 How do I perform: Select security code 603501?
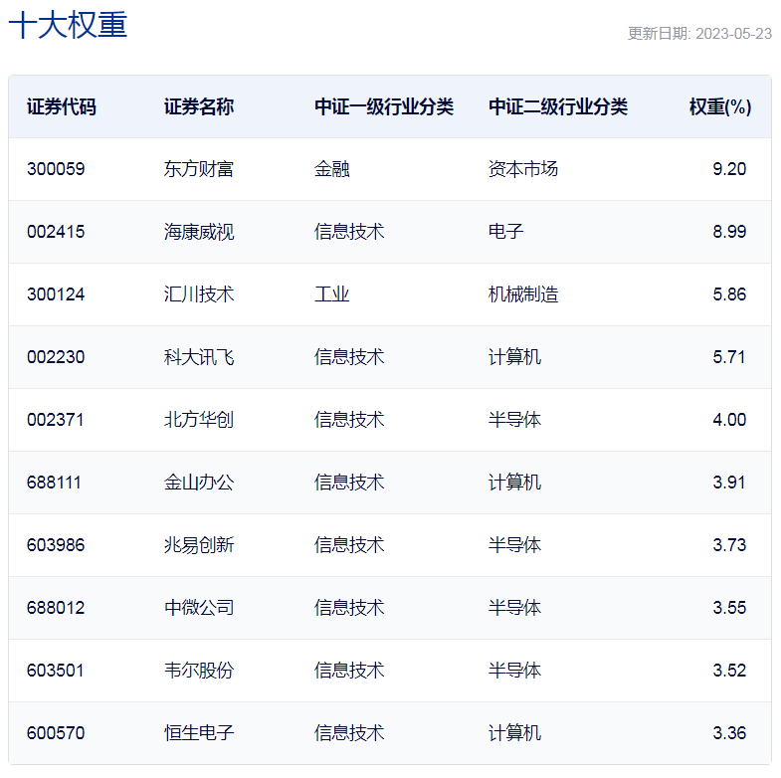56,671
